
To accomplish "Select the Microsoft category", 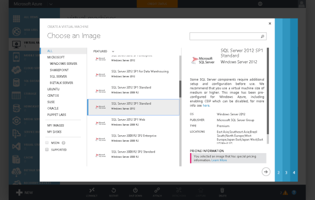I will pos(56,57).
